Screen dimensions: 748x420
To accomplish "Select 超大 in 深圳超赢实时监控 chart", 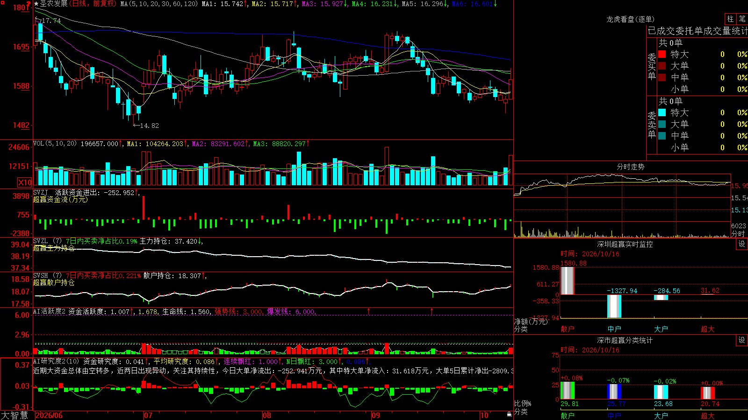I will (x=708, y=329).
